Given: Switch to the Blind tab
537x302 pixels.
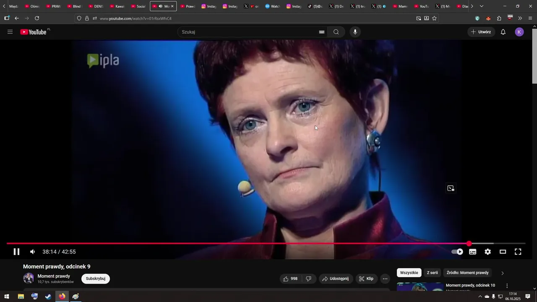Looking at the screenshot, I should [x=75, y=6].
